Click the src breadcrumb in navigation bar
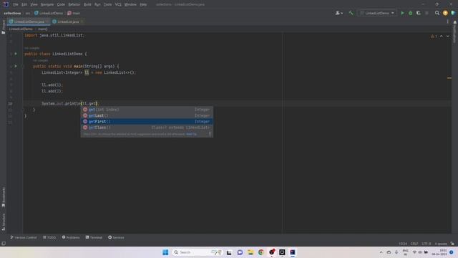 coord(28,13)
